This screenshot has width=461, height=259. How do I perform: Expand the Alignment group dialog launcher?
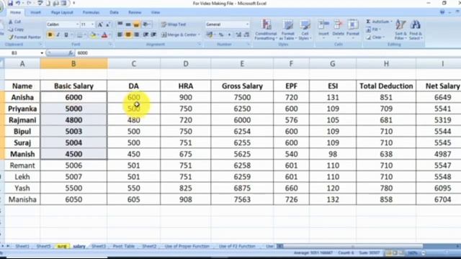click(200, 45)
